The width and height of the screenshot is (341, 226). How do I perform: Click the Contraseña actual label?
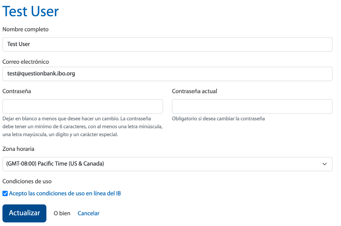click(x=194, y=91)
